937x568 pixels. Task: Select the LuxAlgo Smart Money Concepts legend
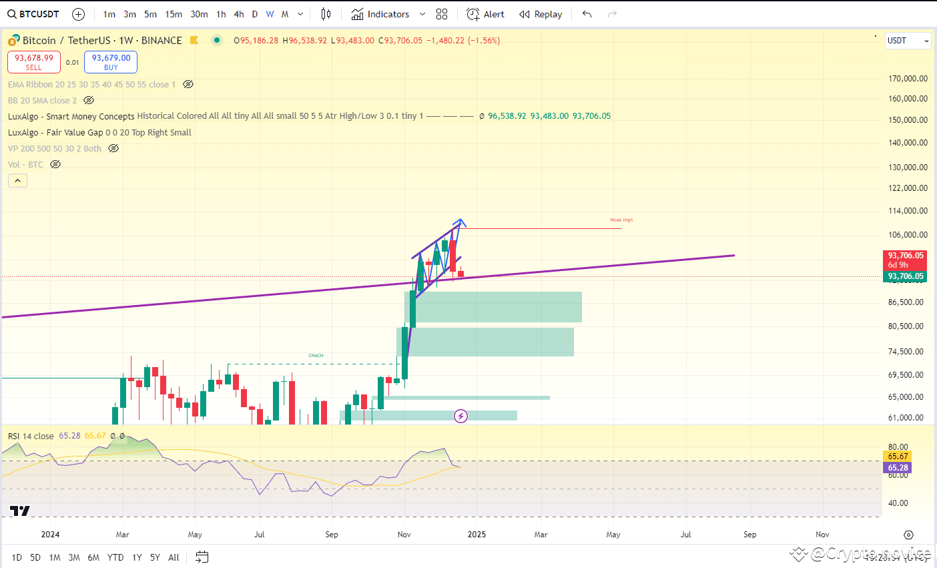[x=71, y=116]
